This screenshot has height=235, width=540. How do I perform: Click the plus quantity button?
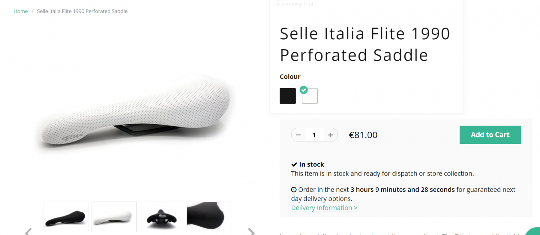(x=330, y=135)
